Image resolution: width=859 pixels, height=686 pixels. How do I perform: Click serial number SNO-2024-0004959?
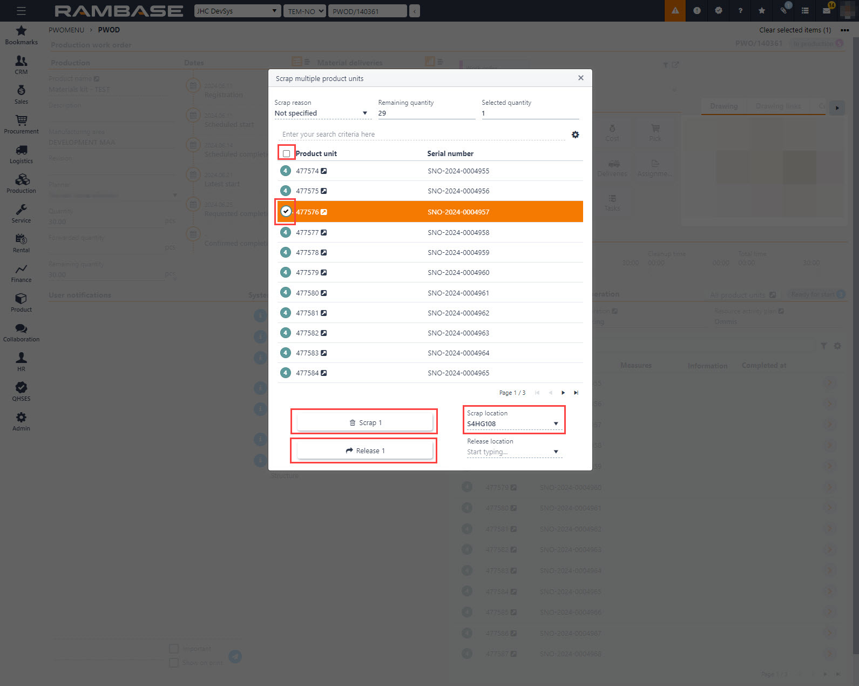point(458,252)
